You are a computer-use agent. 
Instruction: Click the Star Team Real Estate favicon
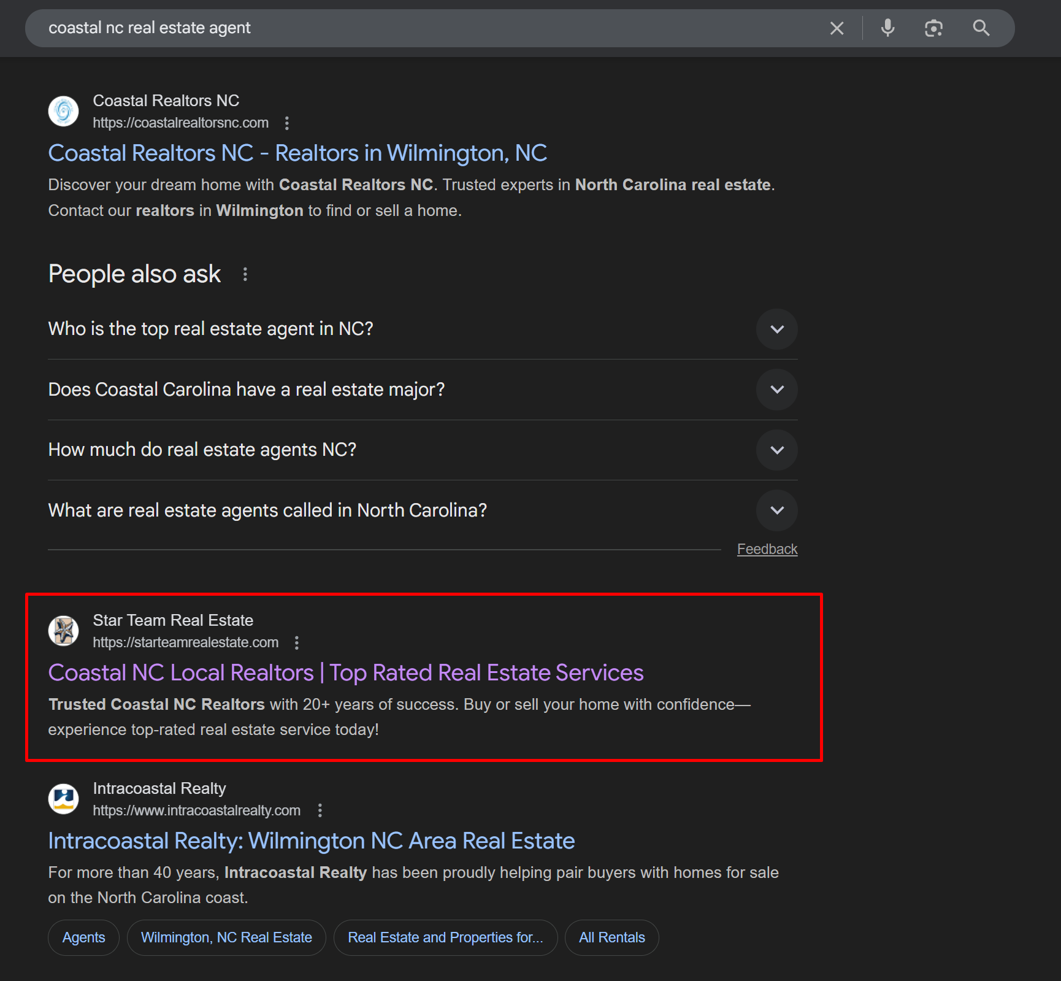pyautogui.click(x=64, y=631)
